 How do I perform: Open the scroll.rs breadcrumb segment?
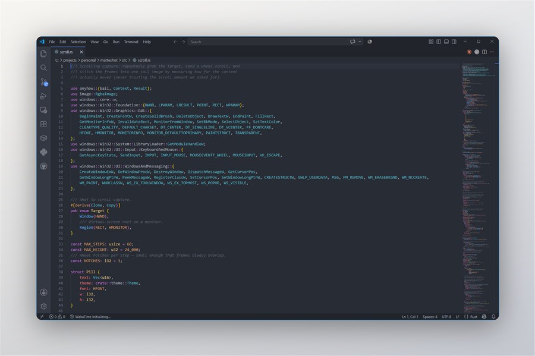point(141,60)
